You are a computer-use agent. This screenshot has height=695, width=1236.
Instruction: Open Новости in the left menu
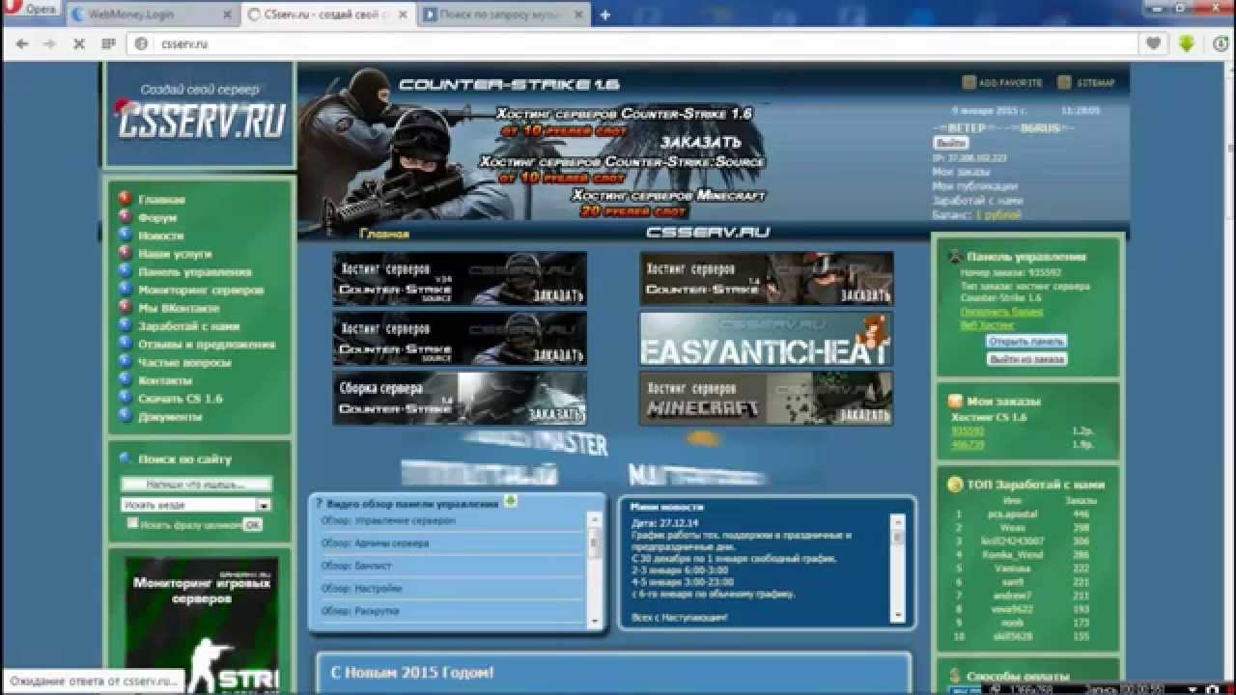point(160,236)
